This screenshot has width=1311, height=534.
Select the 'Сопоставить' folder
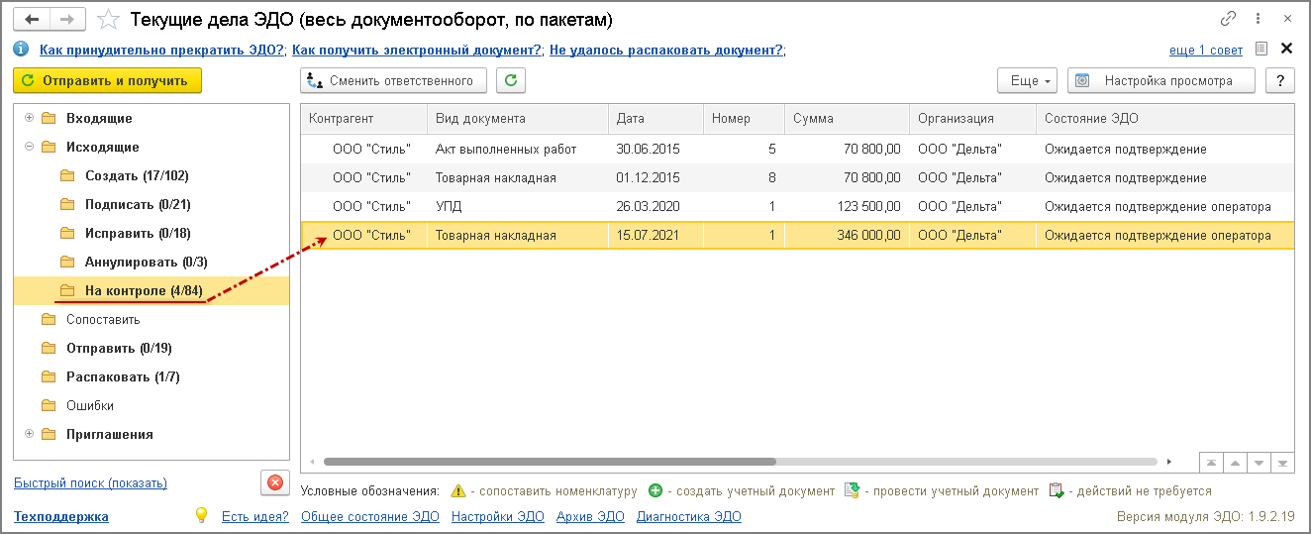click(x=151, y=320)
